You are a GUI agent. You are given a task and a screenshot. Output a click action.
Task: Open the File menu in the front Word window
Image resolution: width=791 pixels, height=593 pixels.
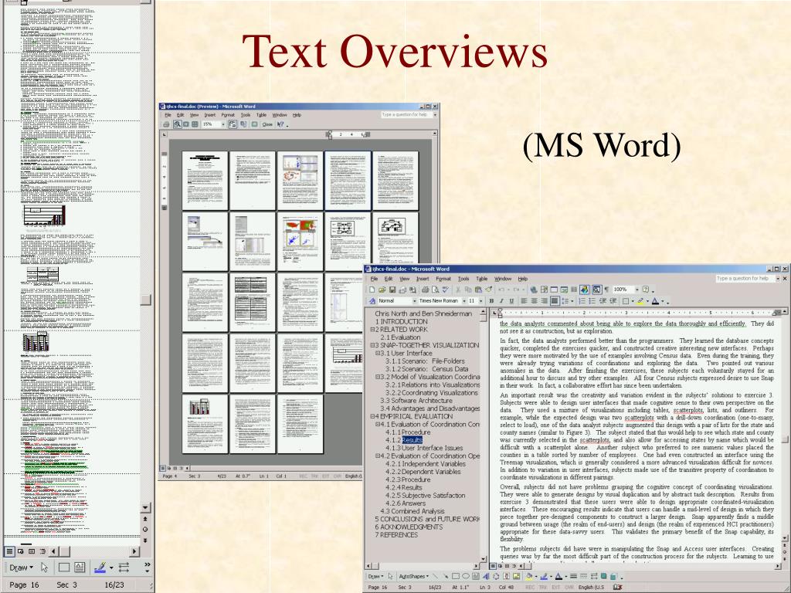[x=374, y=278]
